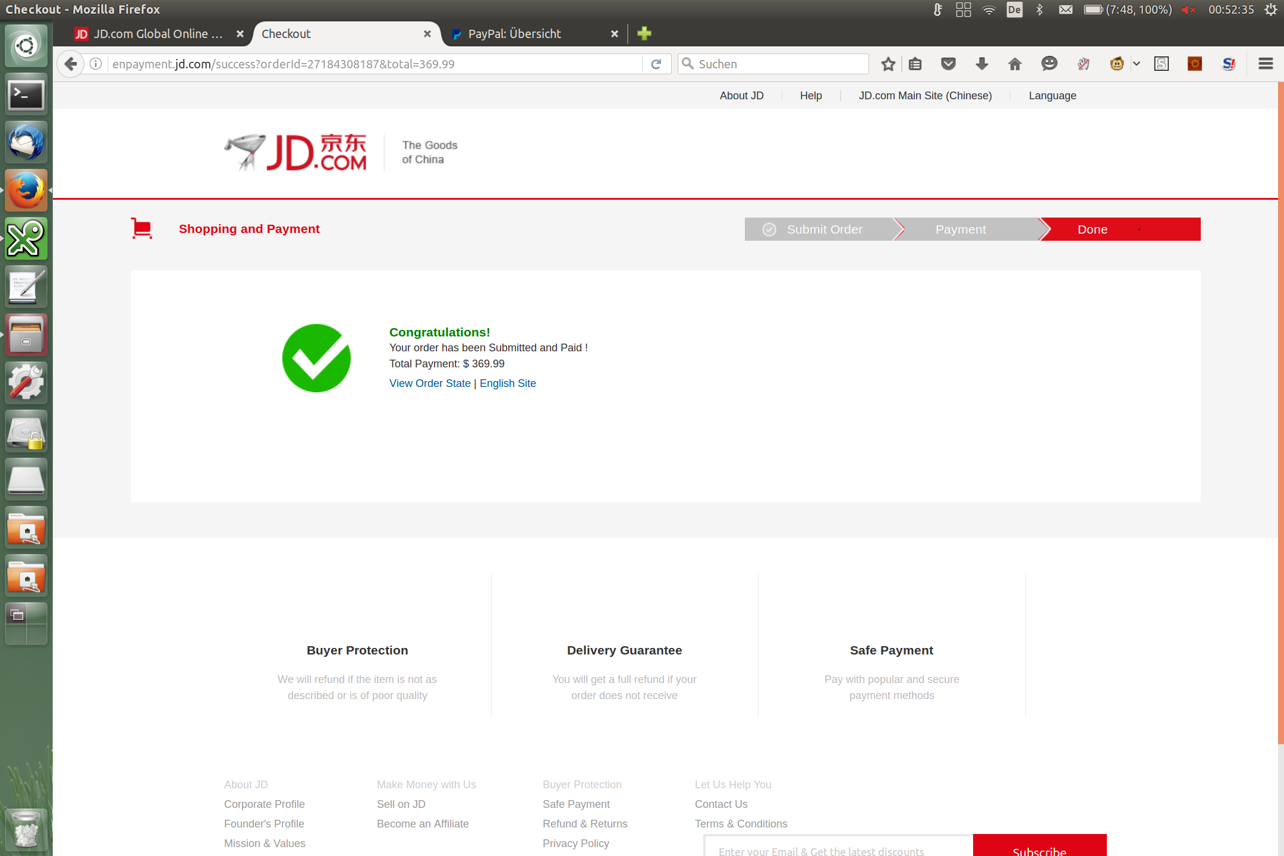Go to Firefox home page icon
This screenshot has height=856, width=1284.
click(1015, 64)
